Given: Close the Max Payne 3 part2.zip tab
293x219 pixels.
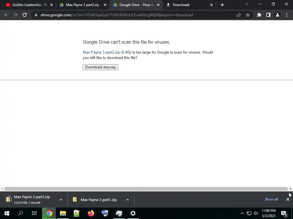Looking at the screenshot, I should tap(105, 5).
